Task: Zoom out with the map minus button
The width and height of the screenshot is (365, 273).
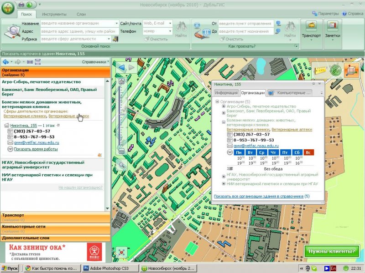Action: click(x=121, y=151)
